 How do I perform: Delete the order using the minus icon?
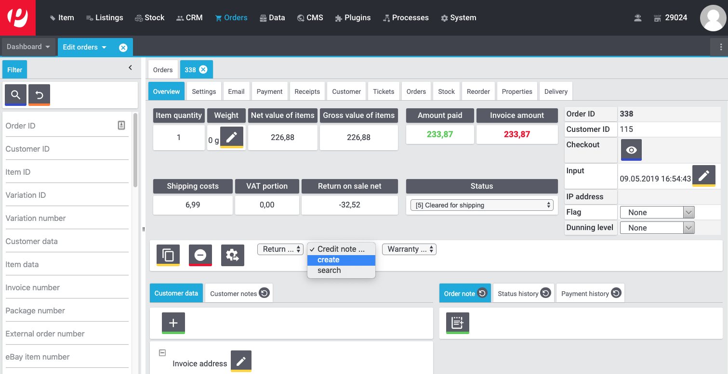click(200, 255)
